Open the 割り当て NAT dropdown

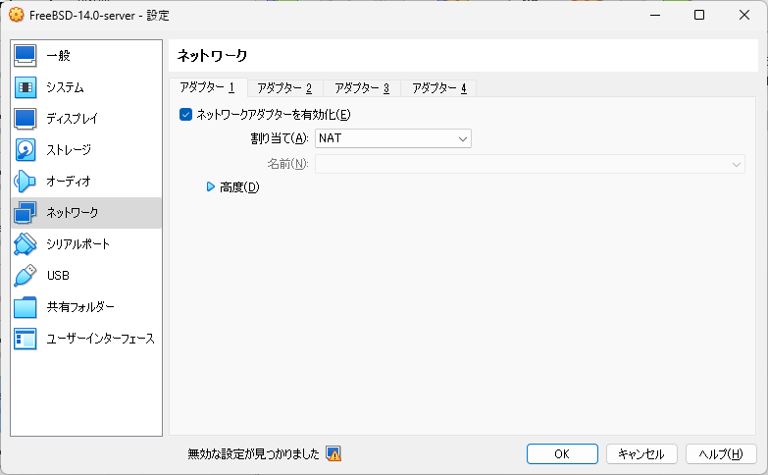[x=392, y=138]
